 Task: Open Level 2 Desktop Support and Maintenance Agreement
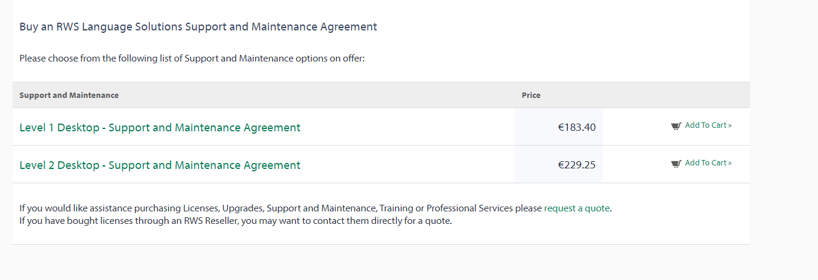click(x=160, y=165)
